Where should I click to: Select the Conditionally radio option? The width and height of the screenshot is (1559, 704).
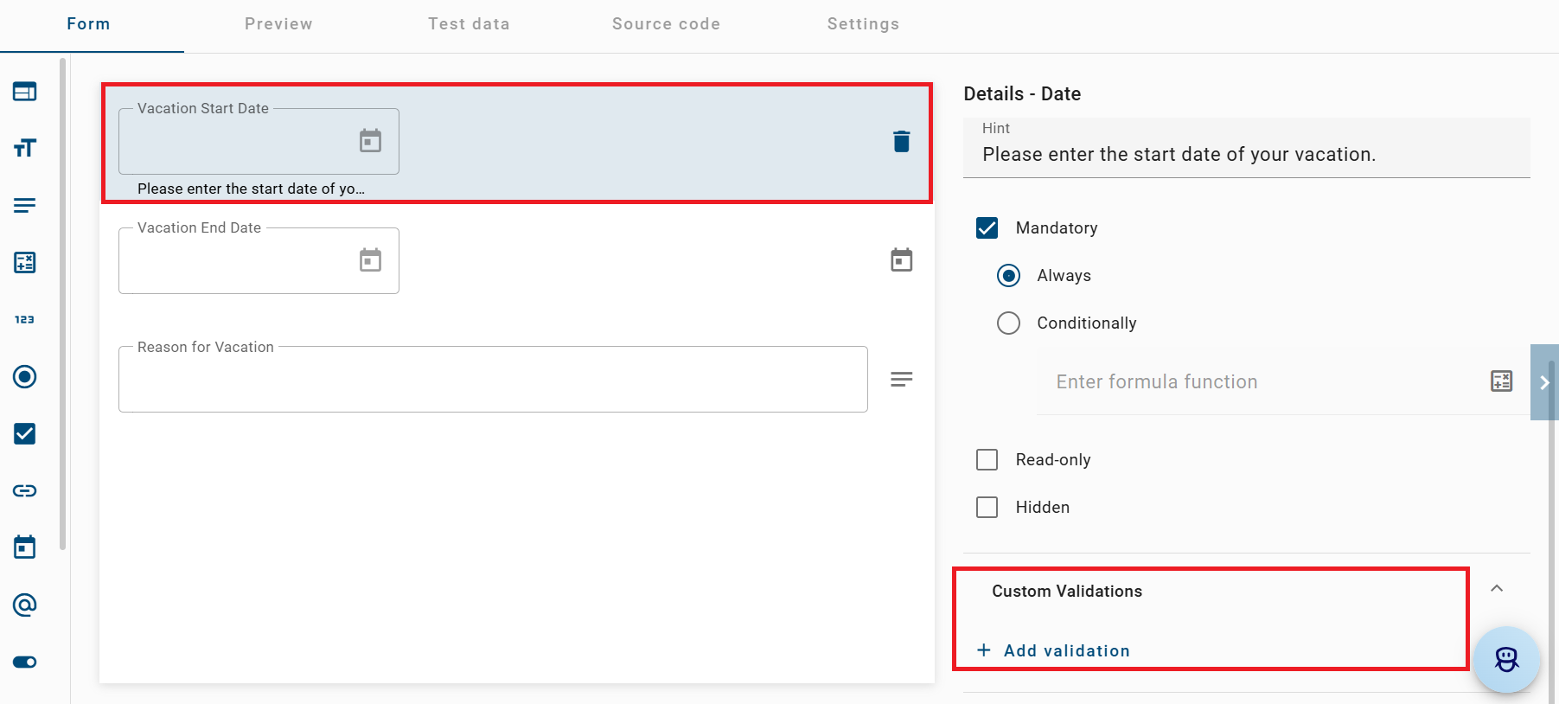(1008, 323)
